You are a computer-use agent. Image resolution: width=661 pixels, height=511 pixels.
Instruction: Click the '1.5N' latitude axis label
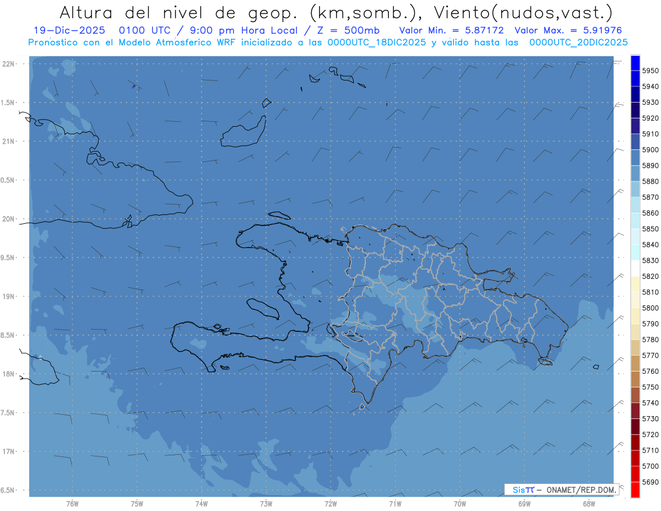click(8, 103)
